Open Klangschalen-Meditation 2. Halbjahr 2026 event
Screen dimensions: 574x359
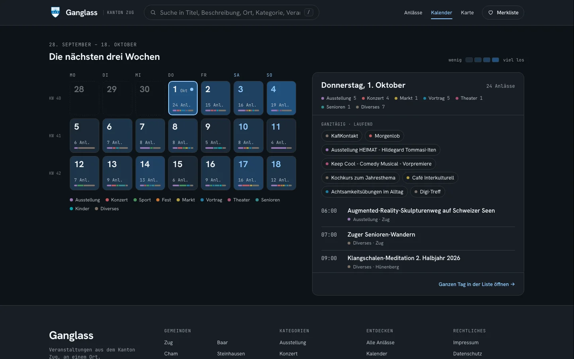click(418, 262)
